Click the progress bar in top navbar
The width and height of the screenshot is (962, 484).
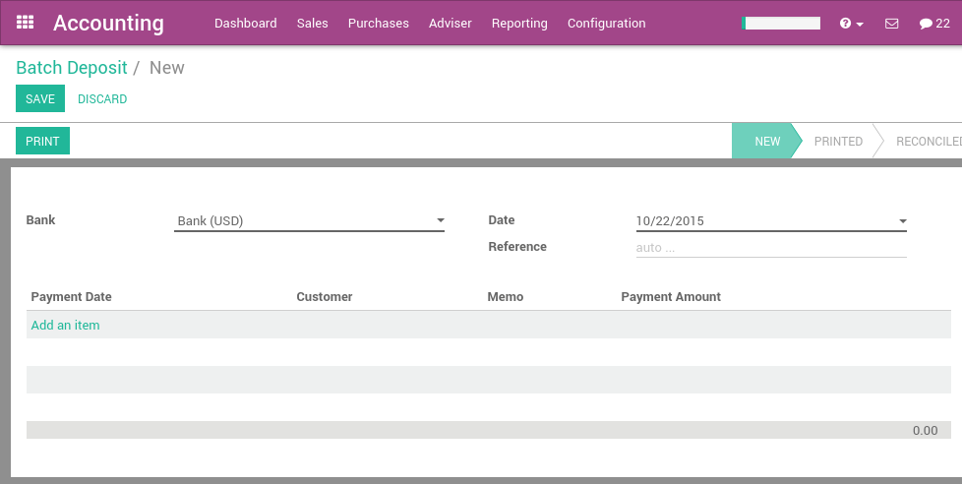tap(781, 24)
